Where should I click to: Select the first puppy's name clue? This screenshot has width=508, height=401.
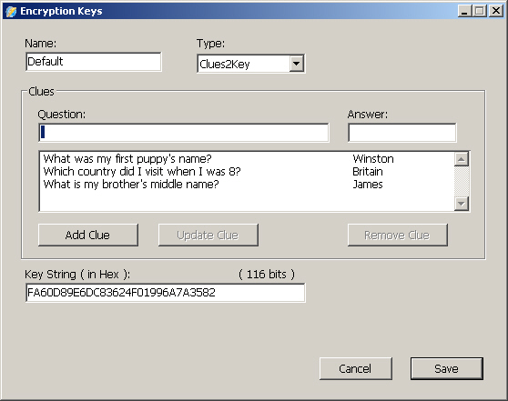point(127,158)
